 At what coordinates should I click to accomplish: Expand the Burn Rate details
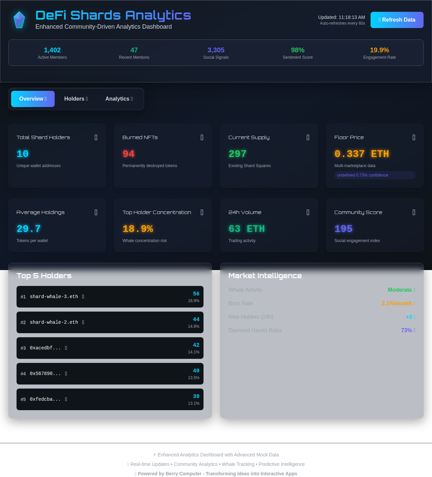(414, 303)
